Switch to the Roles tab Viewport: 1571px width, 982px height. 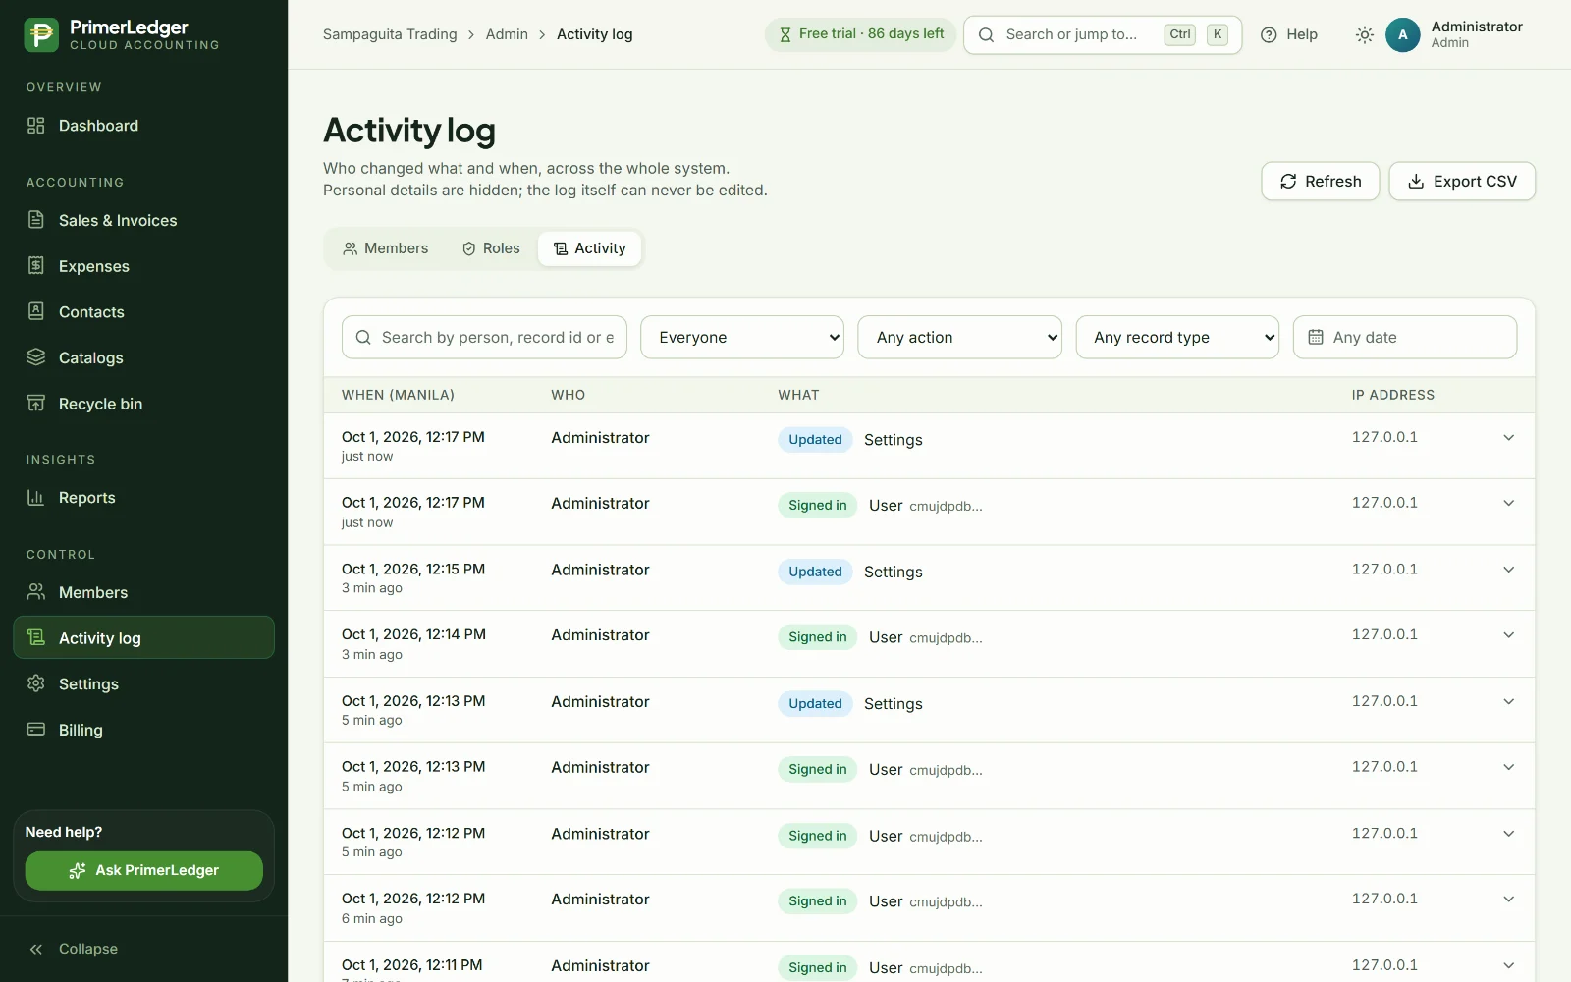491,248
